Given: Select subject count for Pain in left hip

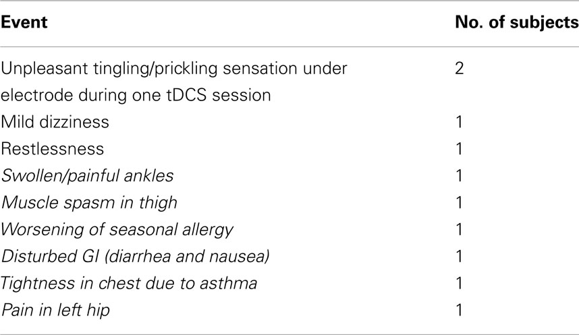Looking at the screenshot, I should tap(461, 311).
